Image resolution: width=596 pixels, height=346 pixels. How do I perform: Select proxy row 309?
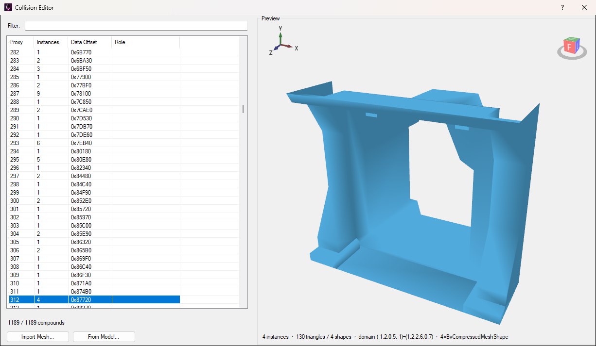[x=94, y=275]
